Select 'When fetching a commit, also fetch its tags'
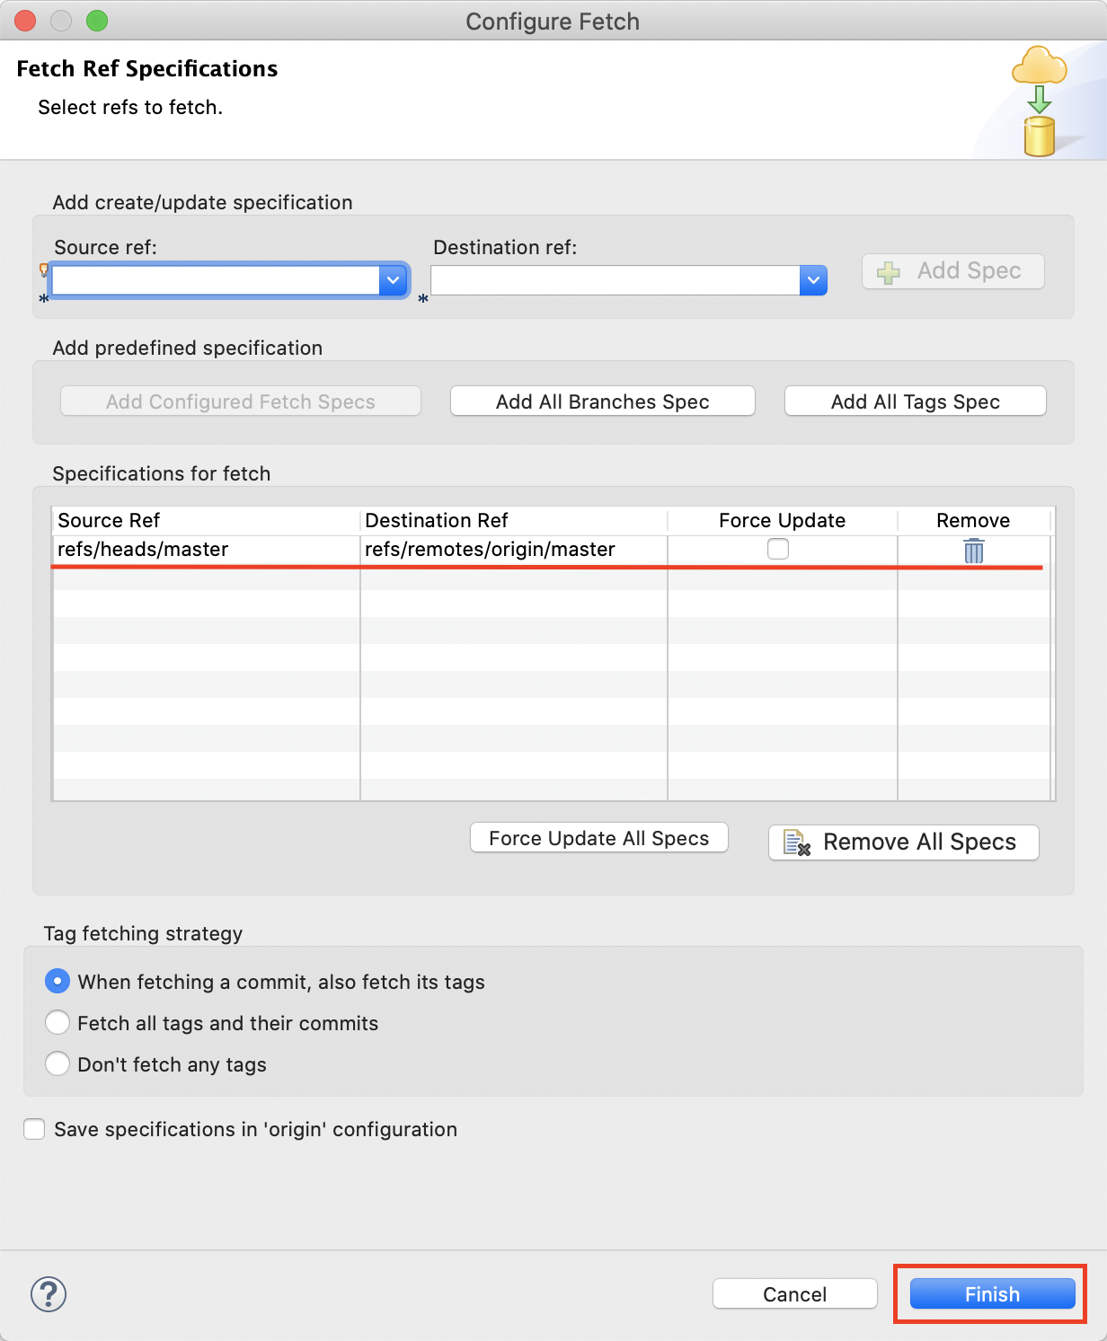Image resolution: width=1107 pixels, height=1341 pixels. click(x=58, y=982)
